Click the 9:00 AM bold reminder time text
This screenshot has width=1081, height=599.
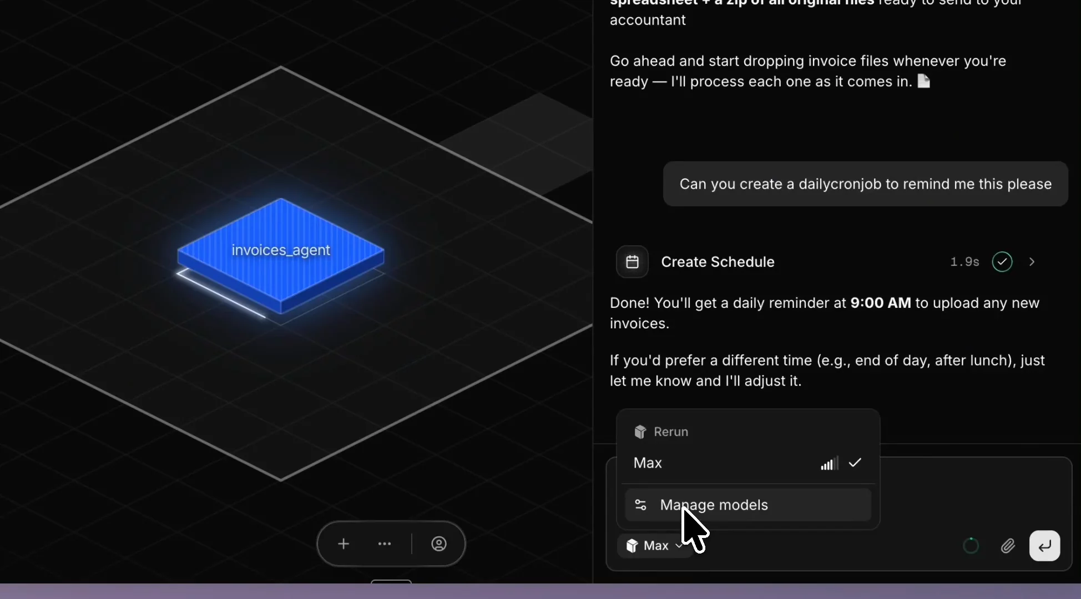pyautogui.click(x=880, y=303)
